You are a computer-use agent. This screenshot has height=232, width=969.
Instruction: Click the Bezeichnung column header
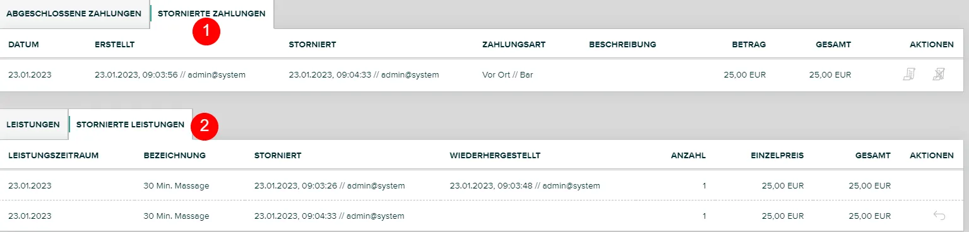click(x=175, y=155)
